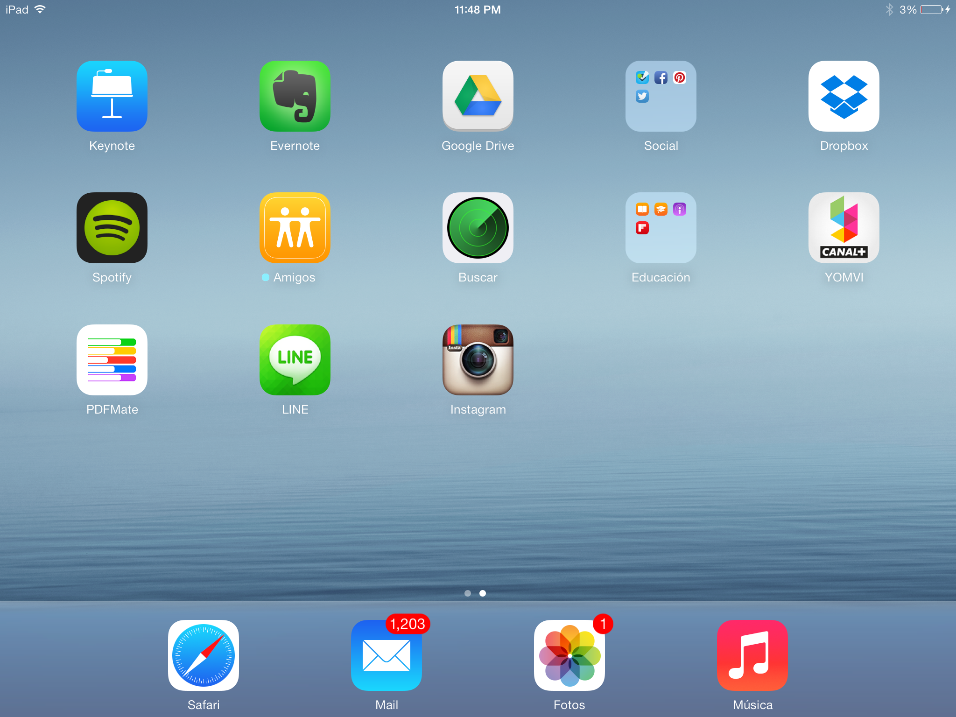Open the Amigos app icon

coord(295,228)
